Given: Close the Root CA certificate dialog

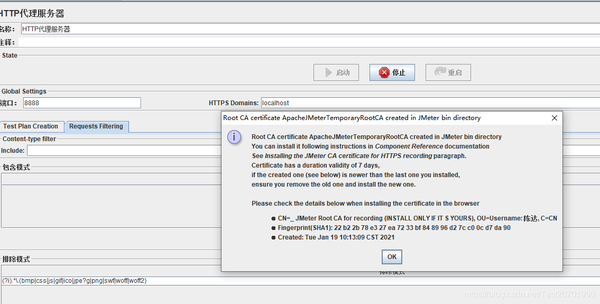Looking at the screenshot, I should coord(554,118).
